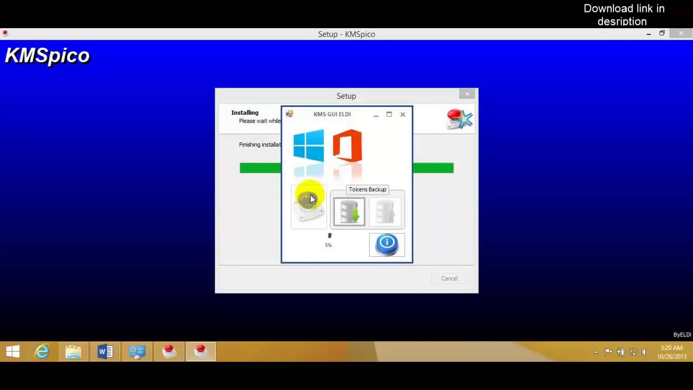Screen dimensions: 693x390
Task: Click the green installation progress bar
Action: coord(346,168)
